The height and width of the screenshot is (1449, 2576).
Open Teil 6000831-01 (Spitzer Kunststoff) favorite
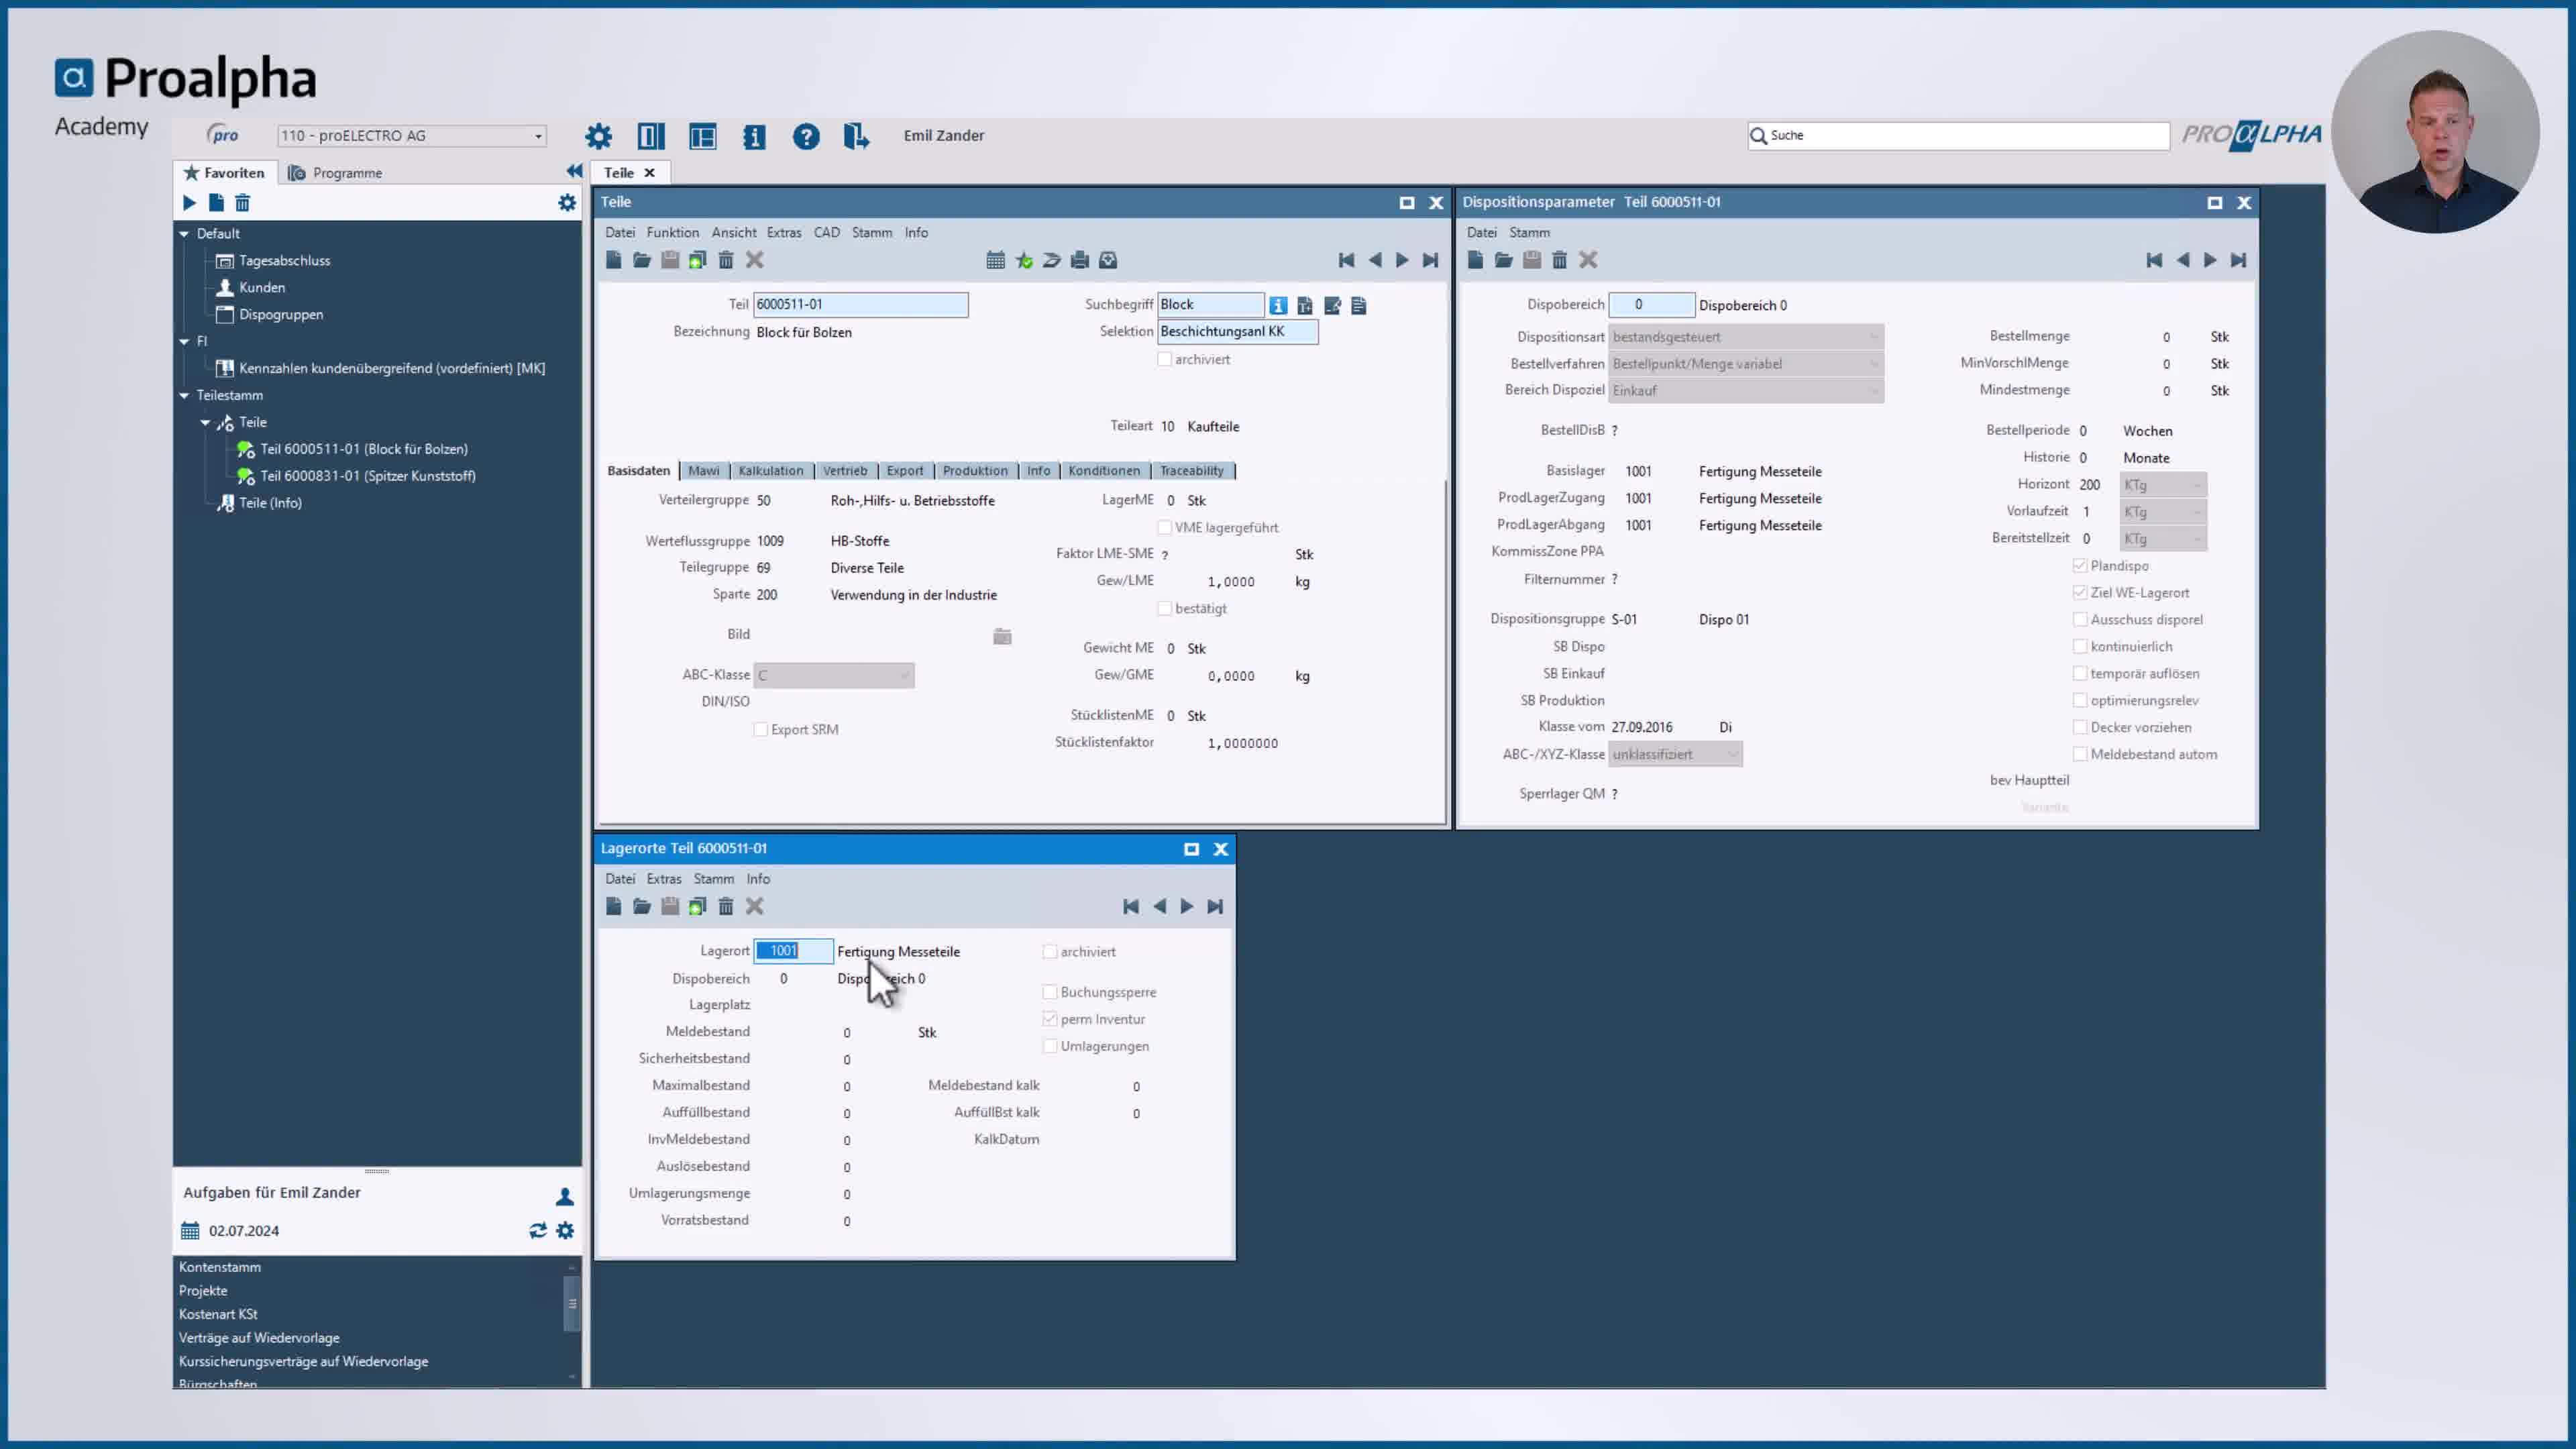click(x=367, y=476)
